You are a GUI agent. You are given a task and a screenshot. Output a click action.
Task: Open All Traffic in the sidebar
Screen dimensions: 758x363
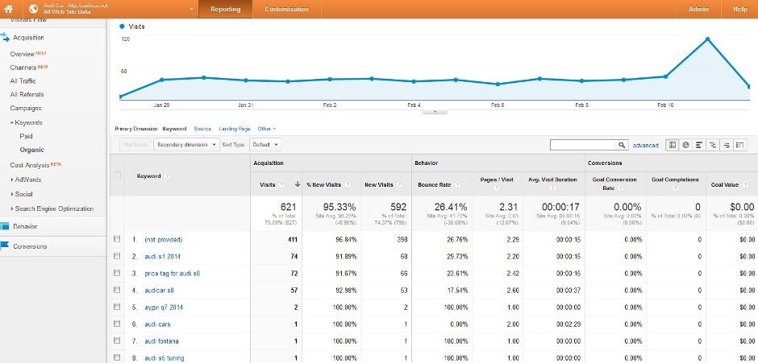tap(23, 81)
